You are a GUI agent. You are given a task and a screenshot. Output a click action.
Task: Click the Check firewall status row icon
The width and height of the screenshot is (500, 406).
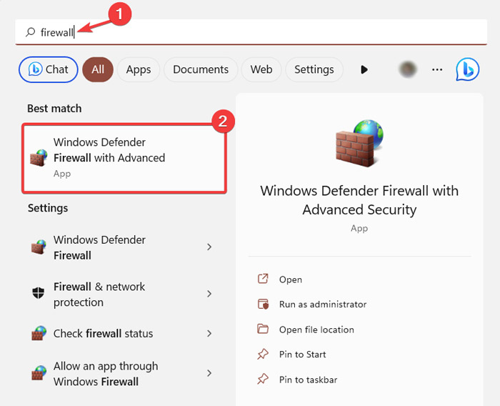pos(39,333)
